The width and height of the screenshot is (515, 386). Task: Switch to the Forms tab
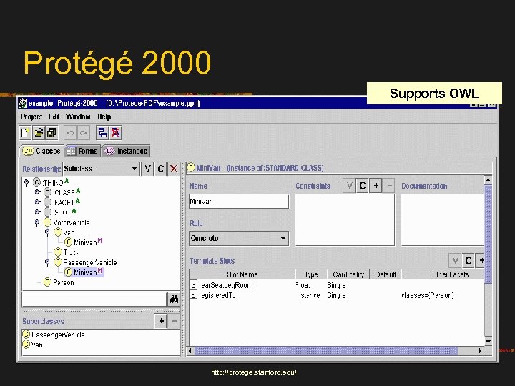(82, 151)
